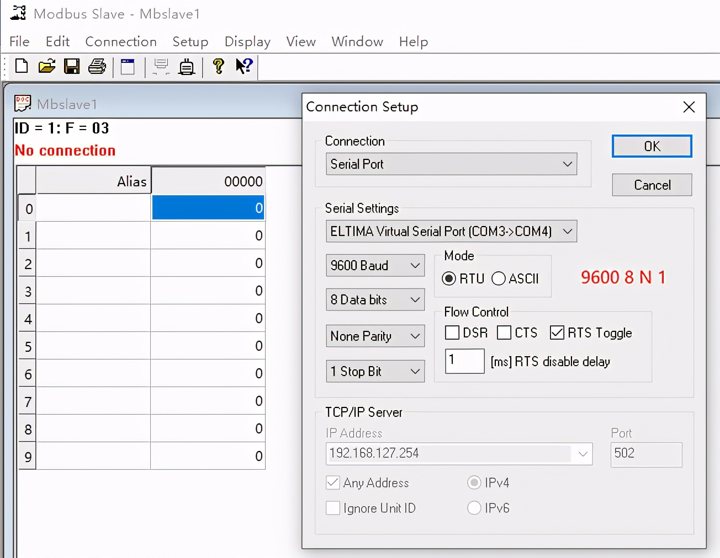Viewport: 720px width, 558px height.
Task: Open the 9600 Baud dropdown
Action: point(375,265)
